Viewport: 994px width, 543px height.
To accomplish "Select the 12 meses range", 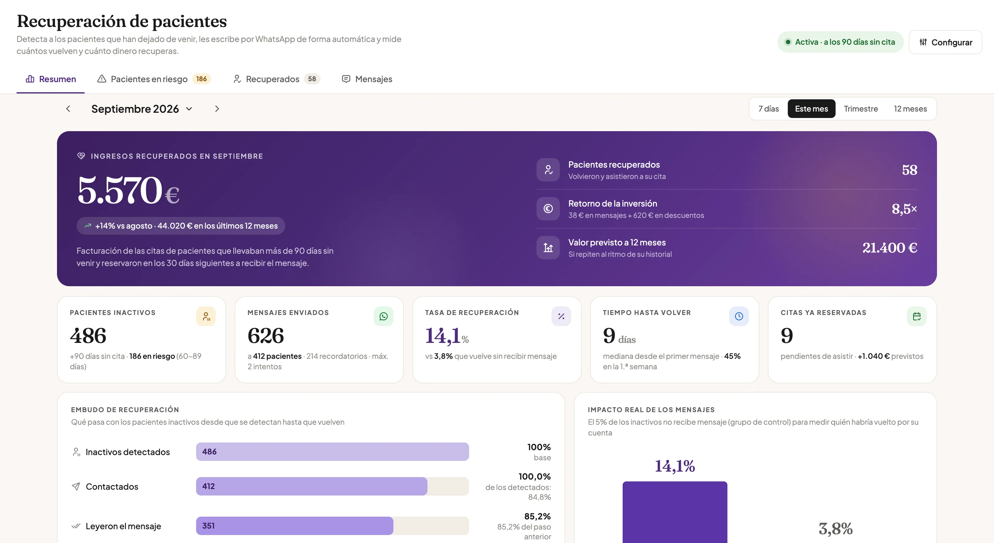I will 910,109.
